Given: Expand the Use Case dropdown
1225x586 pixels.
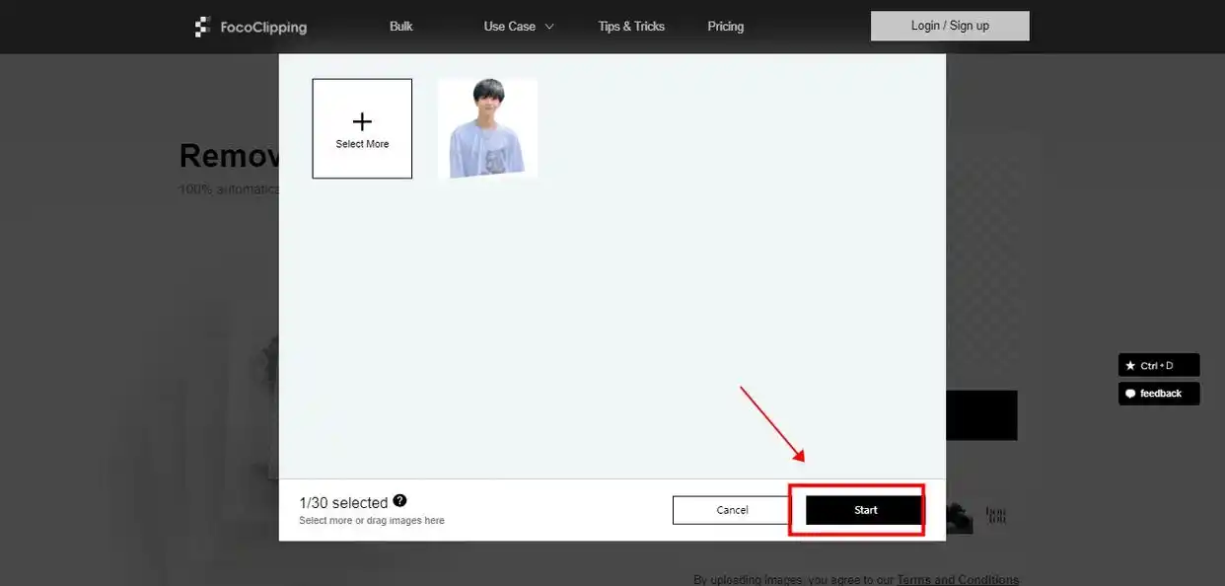Looking at the screenshot, I should point(518,27).
